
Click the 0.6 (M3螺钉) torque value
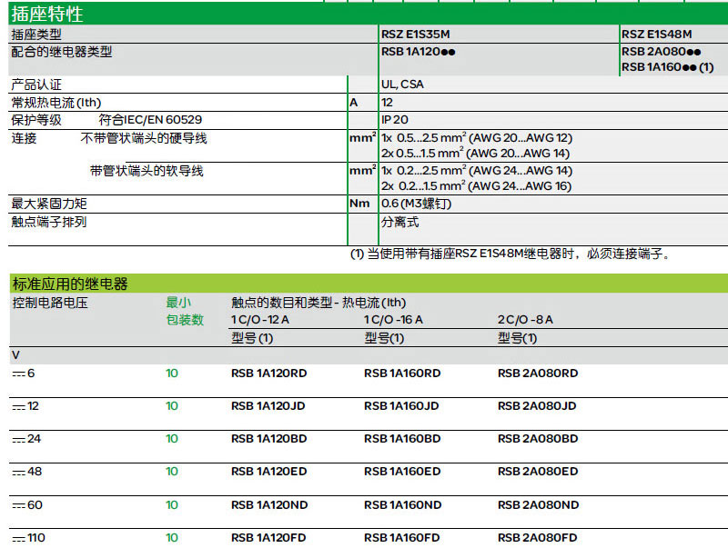[417, 204]
